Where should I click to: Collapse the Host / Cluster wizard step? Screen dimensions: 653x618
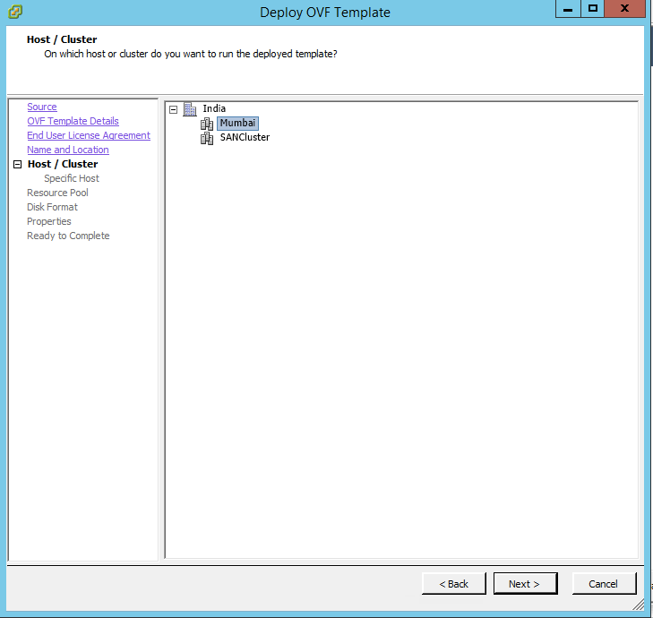click(16, 165)
